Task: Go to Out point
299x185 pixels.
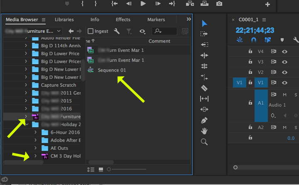Action: click(x=172, y=4)
